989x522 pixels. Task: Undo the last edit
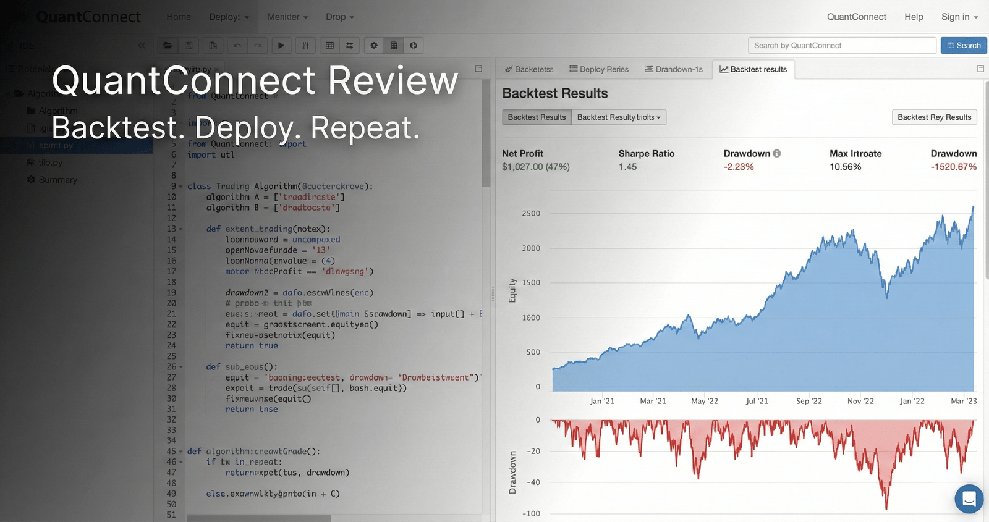(237, 45)
